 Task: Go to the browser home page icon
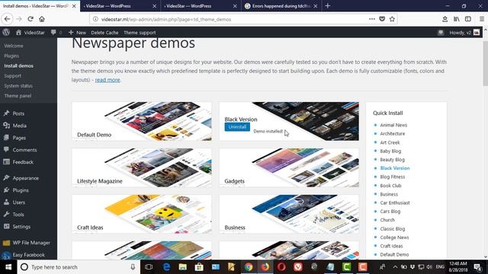42,19
